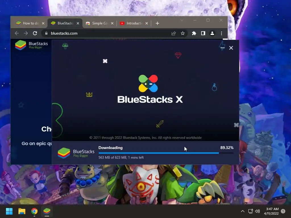The image size is (291, 218).
Task: Open Chrome extensions puzzle menu
Action: 194,33
